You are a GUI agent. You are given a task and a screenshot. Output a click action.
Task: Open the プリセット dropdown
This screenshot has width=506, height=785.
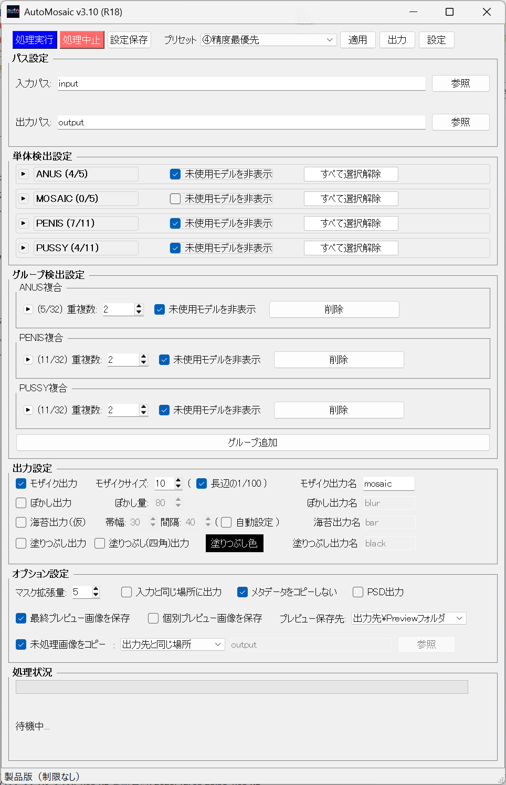tap(268, 40)
